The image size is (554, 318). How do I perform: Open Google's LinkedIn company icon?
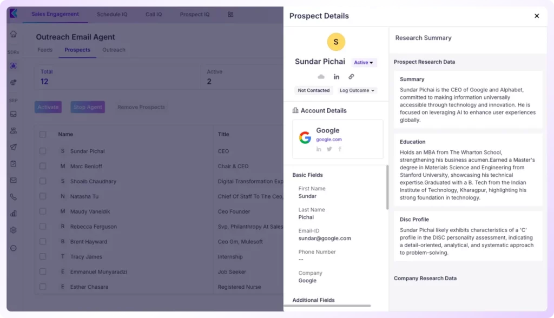click(319, 149)
